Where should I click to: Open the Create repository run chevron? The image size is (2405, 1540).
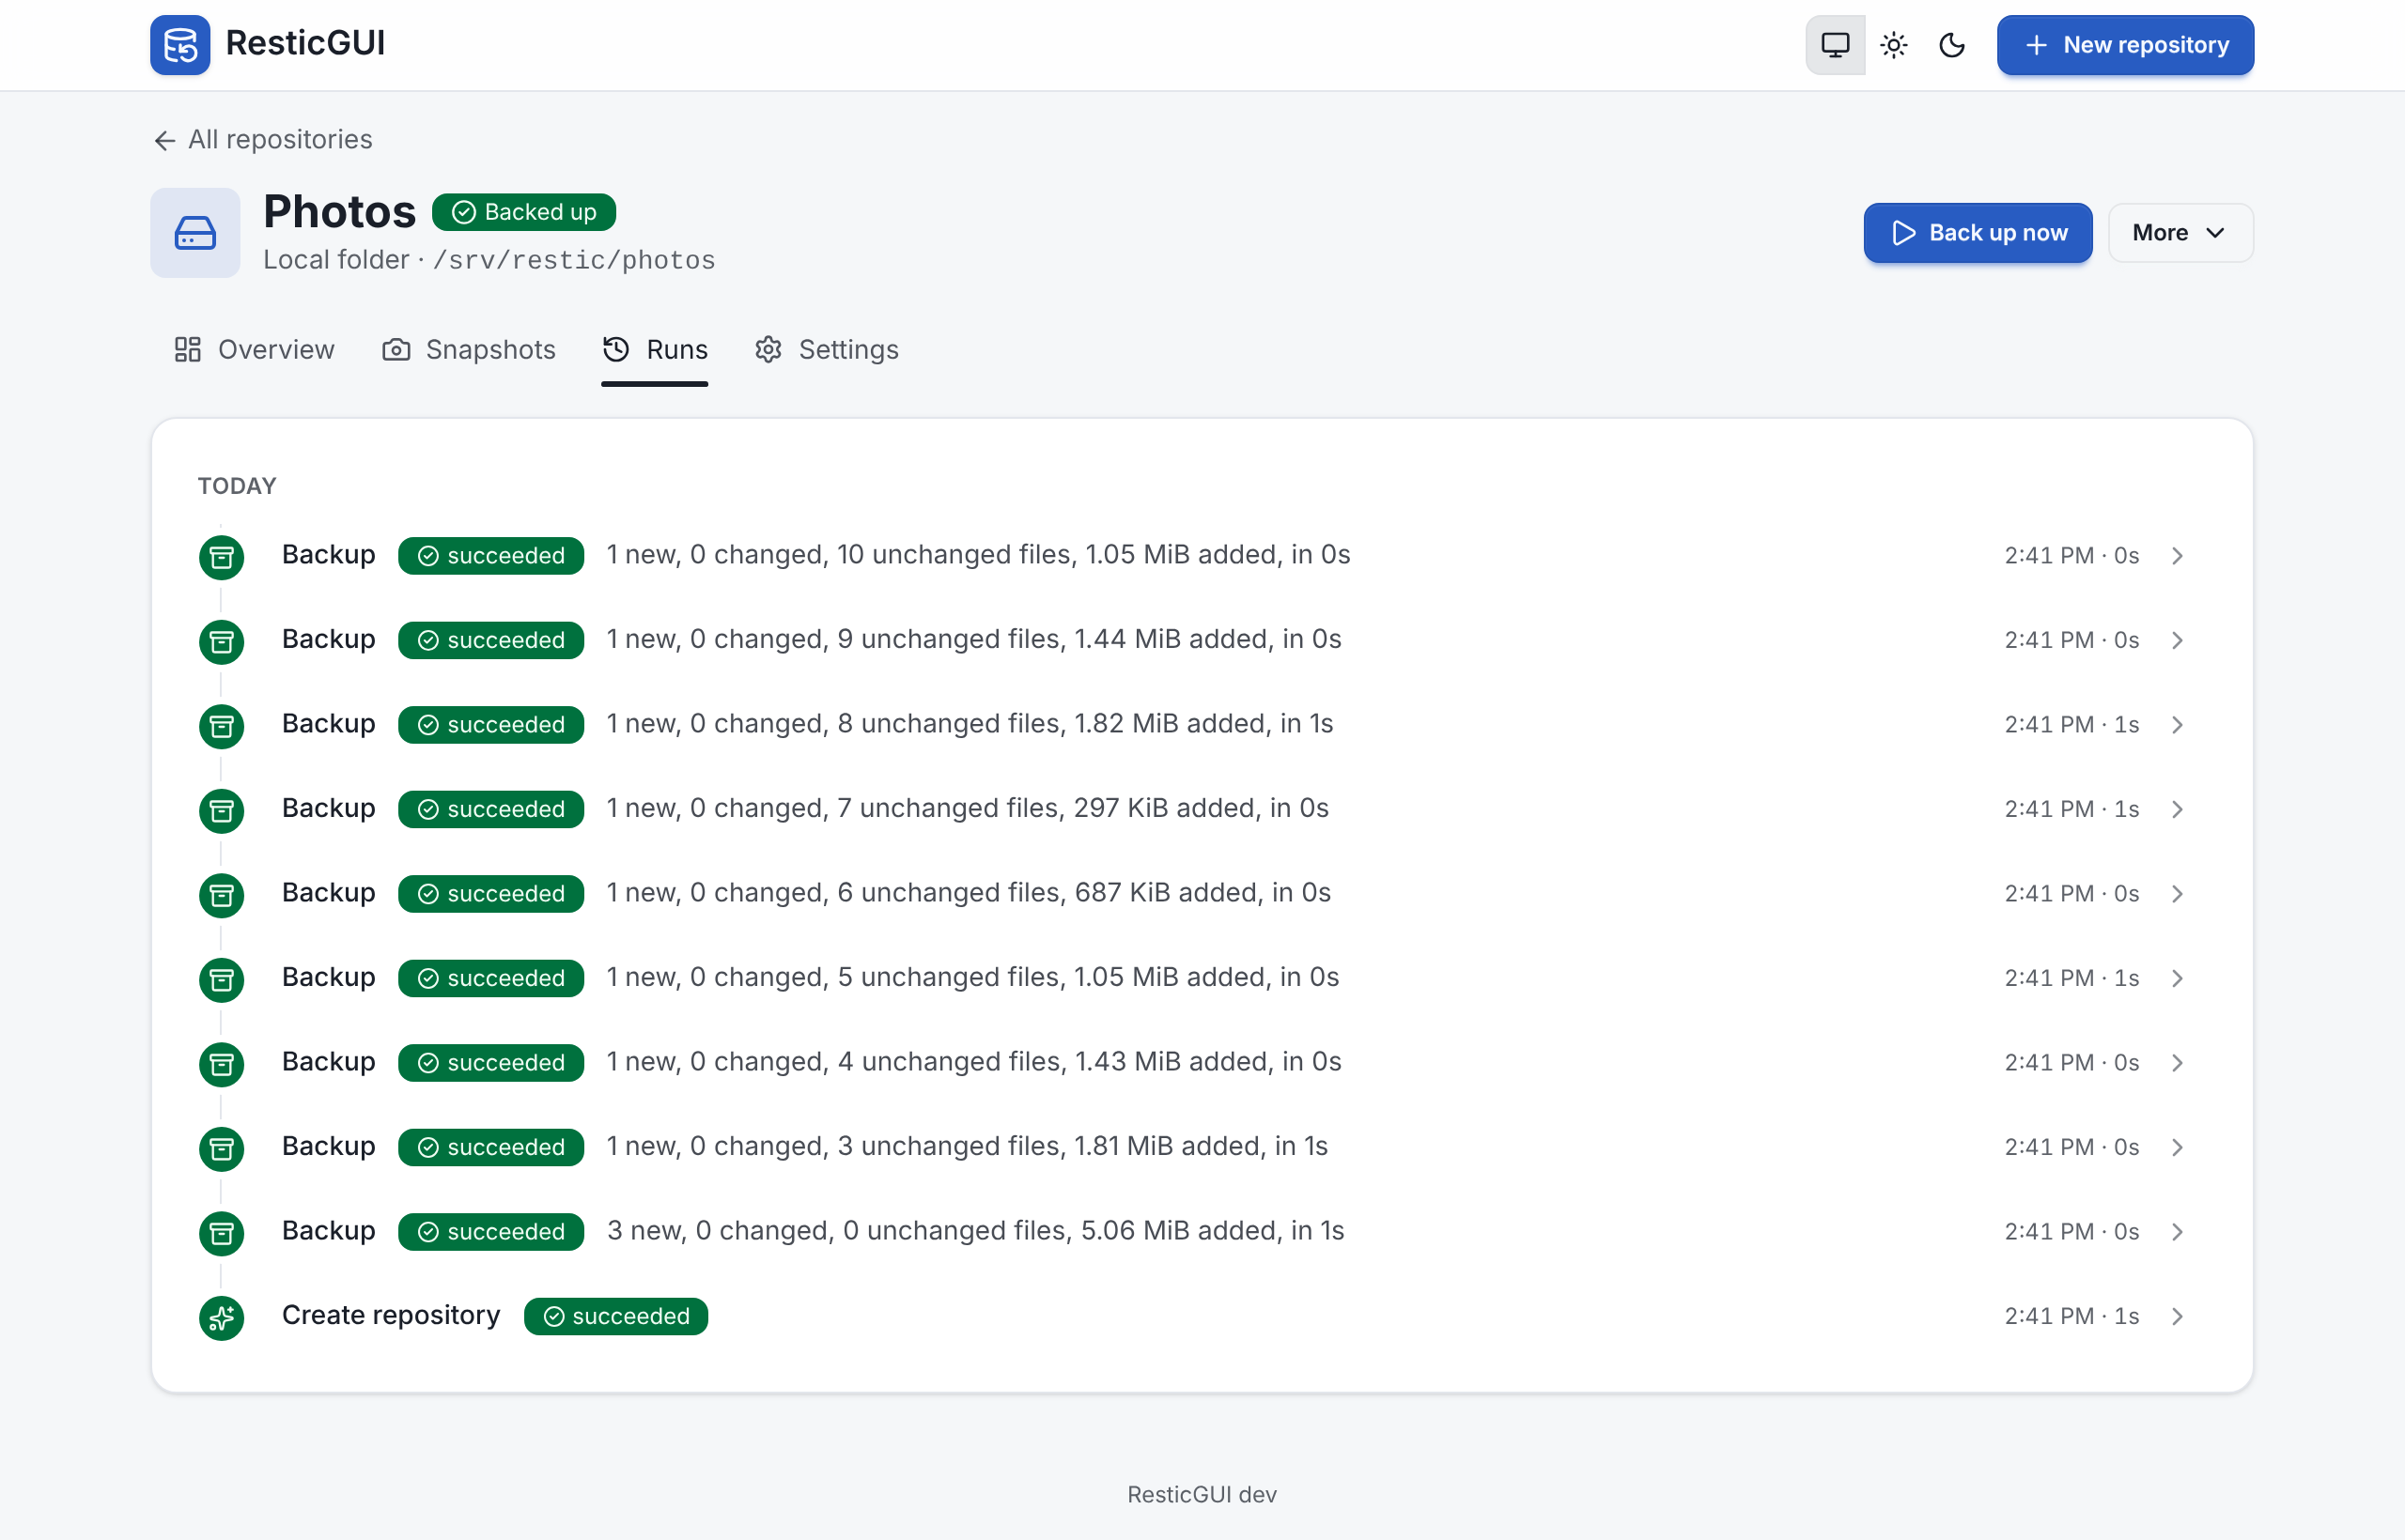point(2177,1316)
